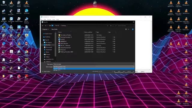Select 3D Objects in navigation pane
Image resolution: width=192 pixels, height=108 pixels.
click(x=49, y=43)
